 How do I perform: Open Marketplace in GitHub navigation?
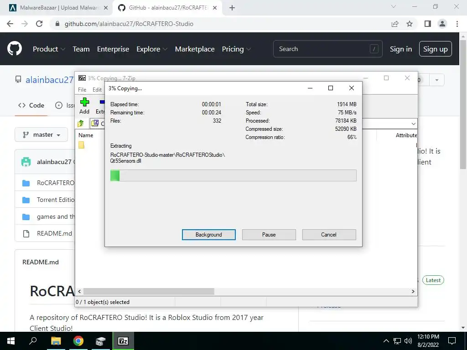point(195,49)
